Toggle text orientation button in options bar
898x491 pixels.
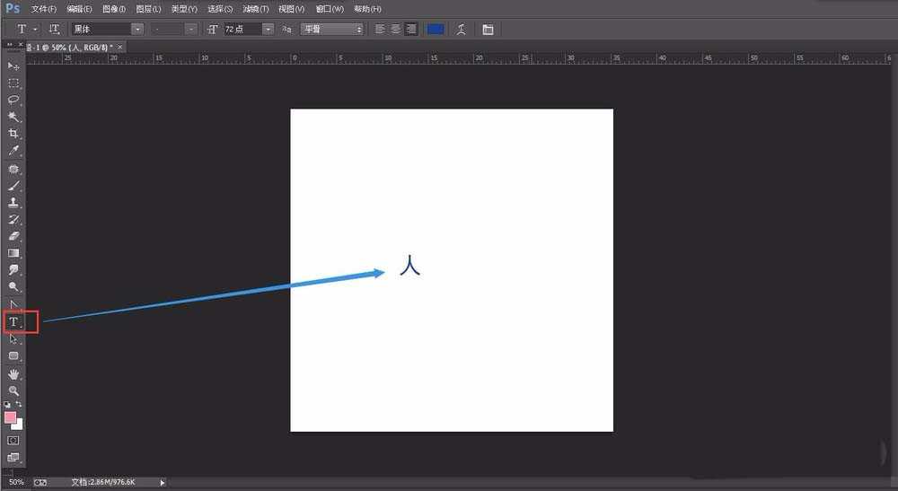coord(54,29)
